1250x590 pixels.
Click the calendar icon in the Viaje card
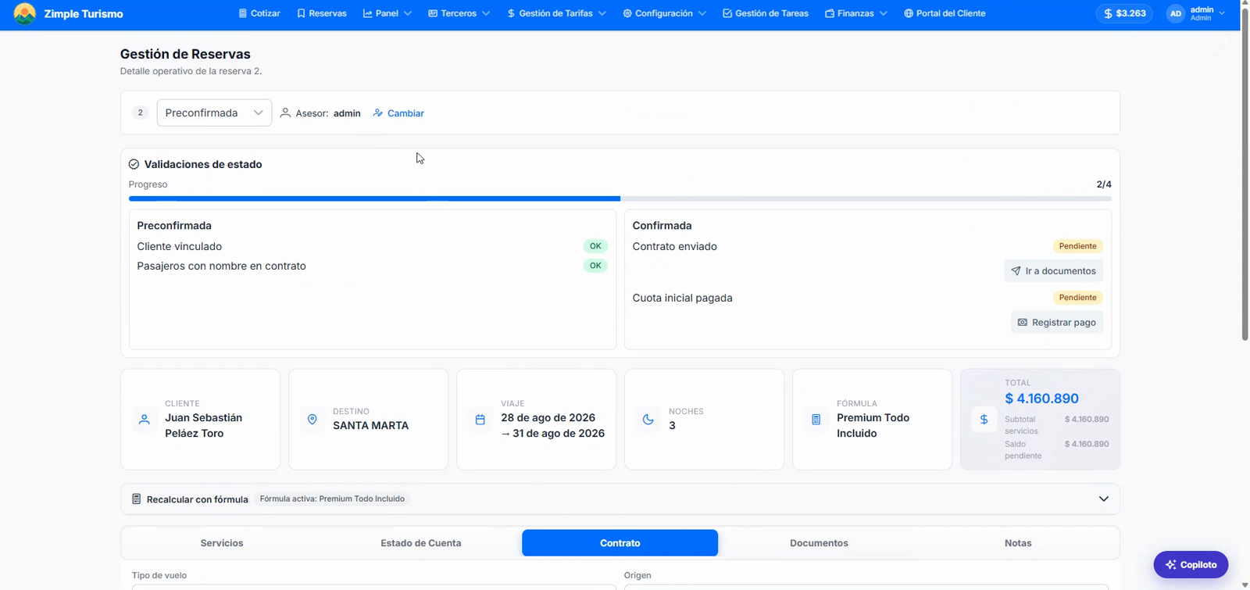click(480, 420)
